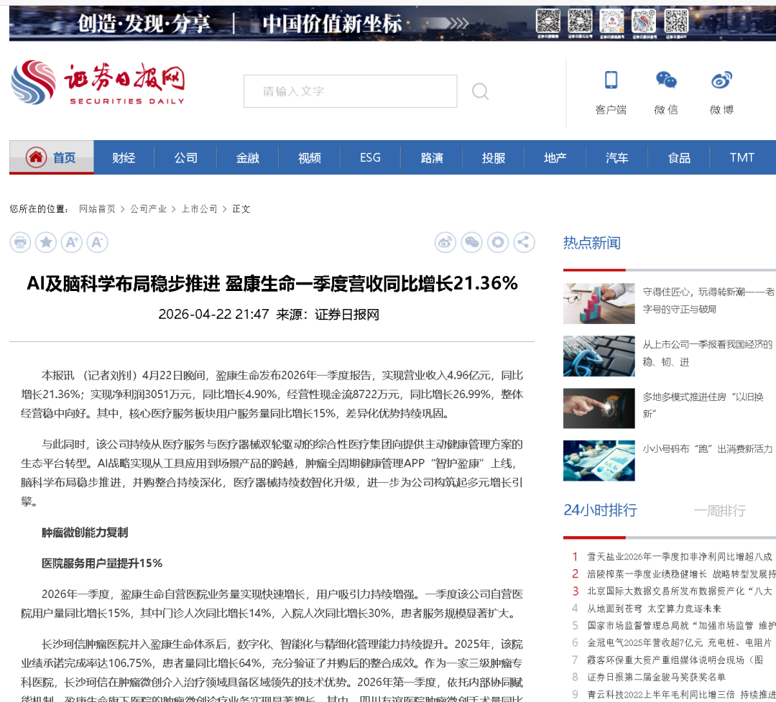The width and height of the screenshot is (776, 702).
Task: Open hot news 从上市公司一季报看我国经济
Action: pyautogui.click(x=708, y=353)
